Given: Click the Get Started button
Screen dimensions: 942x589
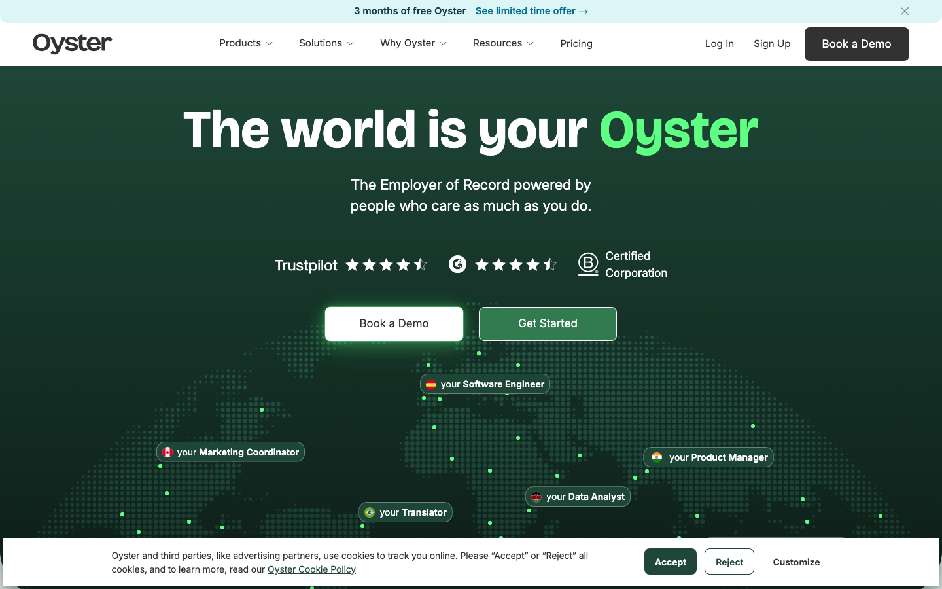Looking at the screenshot, I should pos(548,324).
